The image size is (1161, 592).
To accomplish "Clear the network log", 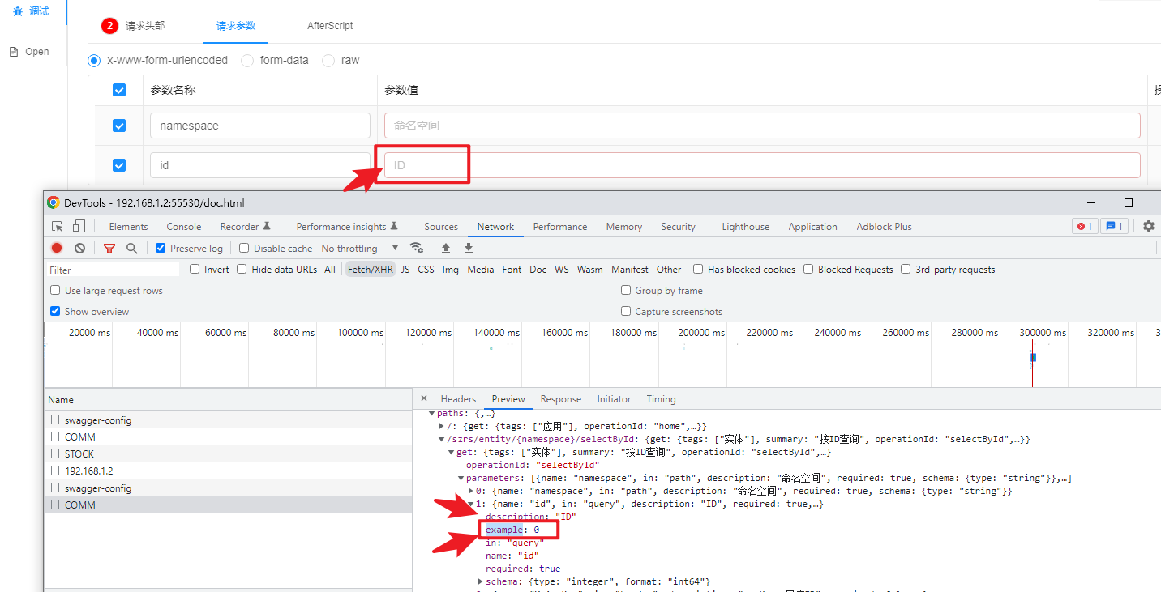I will 79,248.
